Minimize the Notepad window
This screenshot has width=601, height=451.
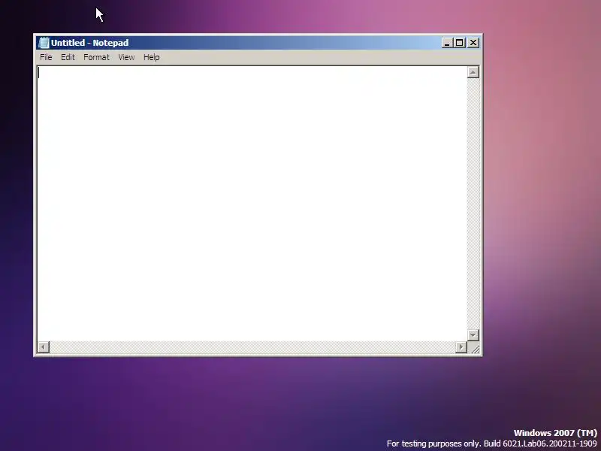tap(447, 43)
